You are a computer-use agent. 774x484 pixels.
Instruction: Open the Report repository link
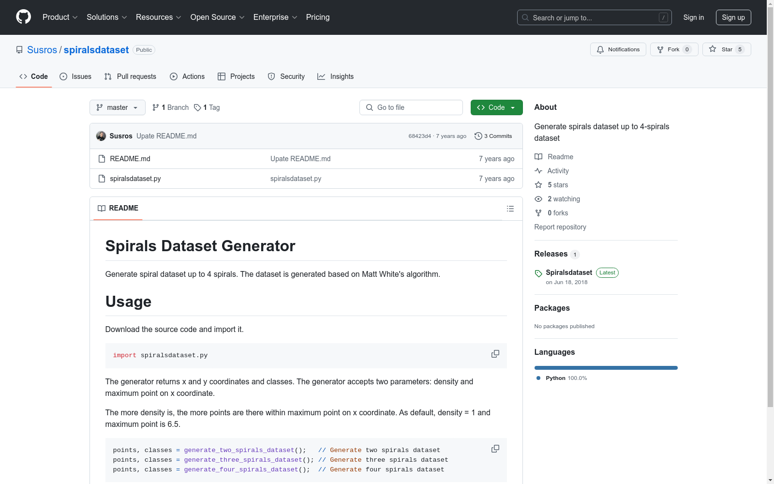coord(560,227)
